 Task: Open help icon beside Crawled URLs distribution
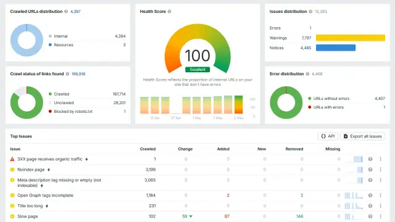click(x=66, y=11)
